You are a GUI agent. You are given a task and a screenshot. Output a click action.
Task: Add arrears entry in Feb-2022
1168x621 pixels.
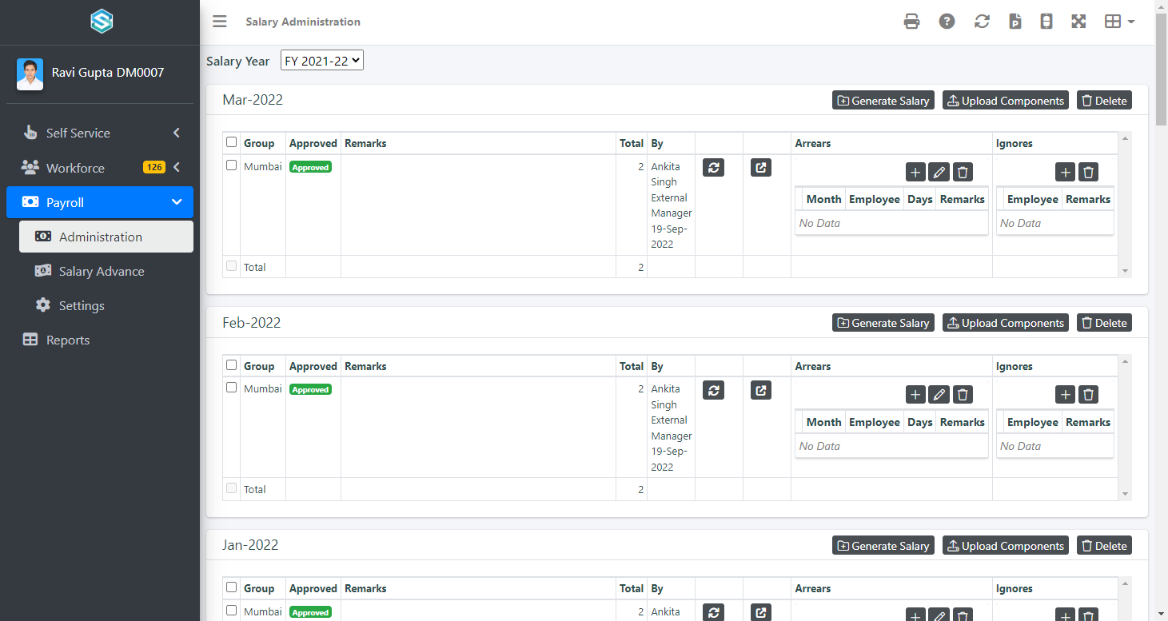point(915,394)
